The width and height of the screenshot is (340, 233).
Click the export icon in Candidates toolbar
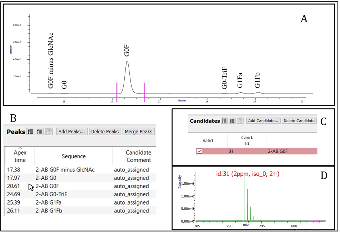coord(240,121)
